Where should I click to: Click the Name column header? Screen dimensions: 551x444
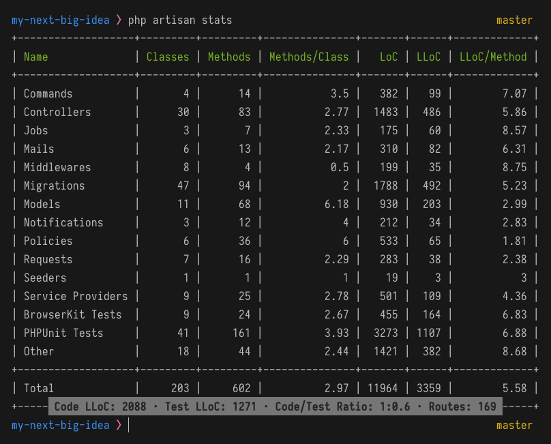[x=35, y=57]
